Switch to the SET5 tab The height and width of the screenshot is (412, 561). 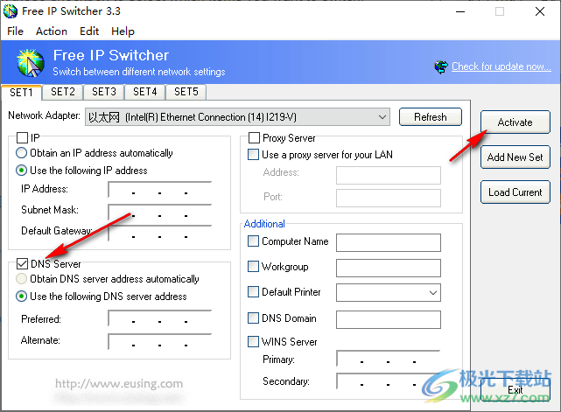pyautogui.click(x=186, y=92)
